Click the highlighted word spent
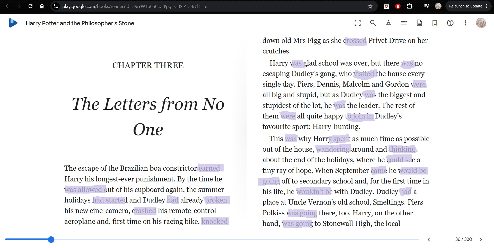Screen dimensions: 494x248 (342, 139)
